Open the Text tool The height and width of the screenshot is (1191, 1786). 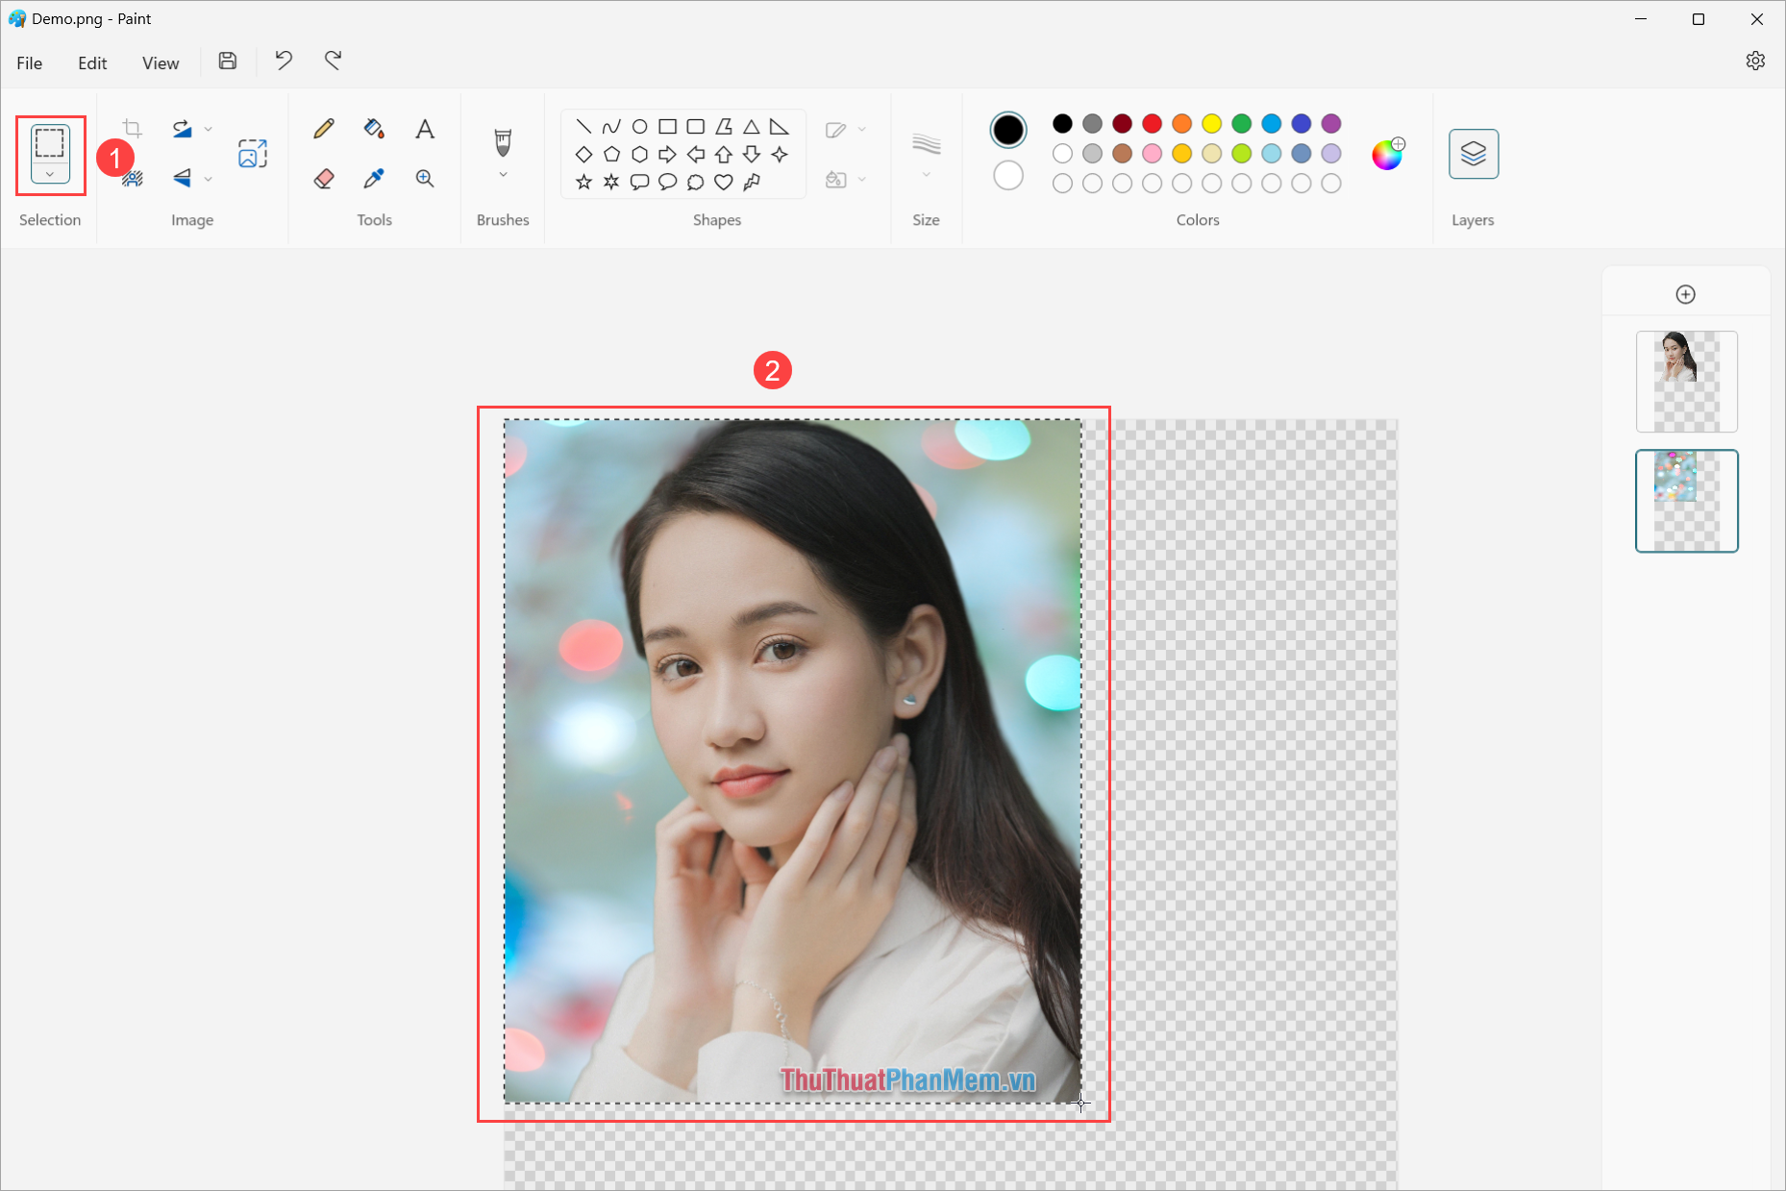coord(424,129)
